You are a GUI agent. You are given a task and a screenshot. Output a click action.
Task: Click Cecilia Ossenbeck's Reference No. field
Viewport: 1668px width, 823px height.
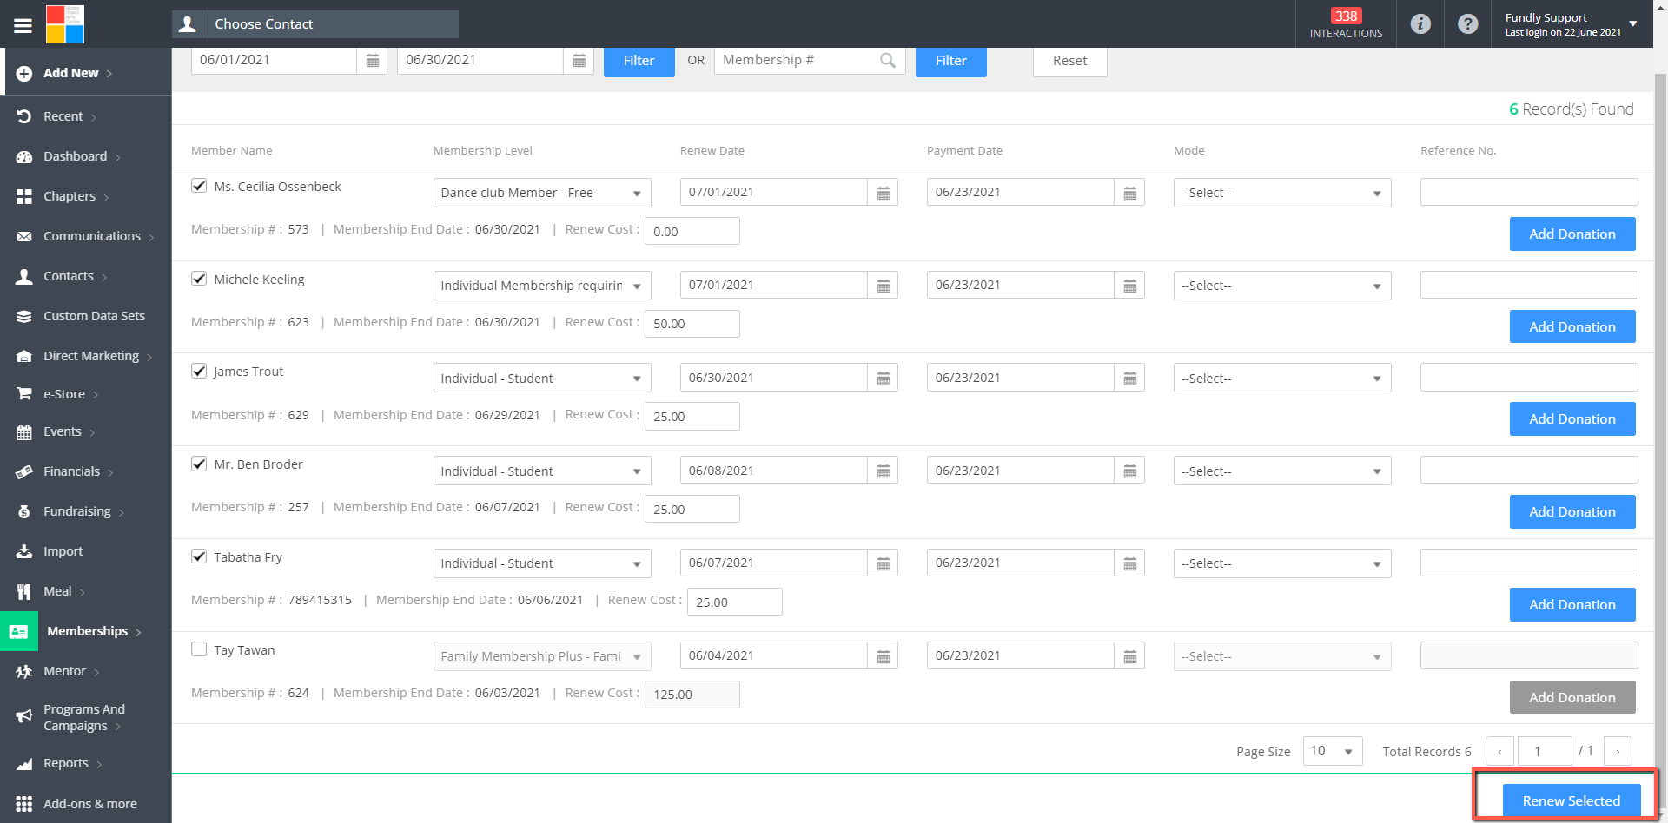[x=1529, y=192]
